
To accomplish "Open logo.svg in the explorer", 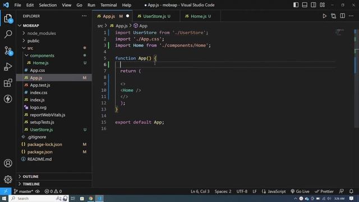I will point(54,107).
